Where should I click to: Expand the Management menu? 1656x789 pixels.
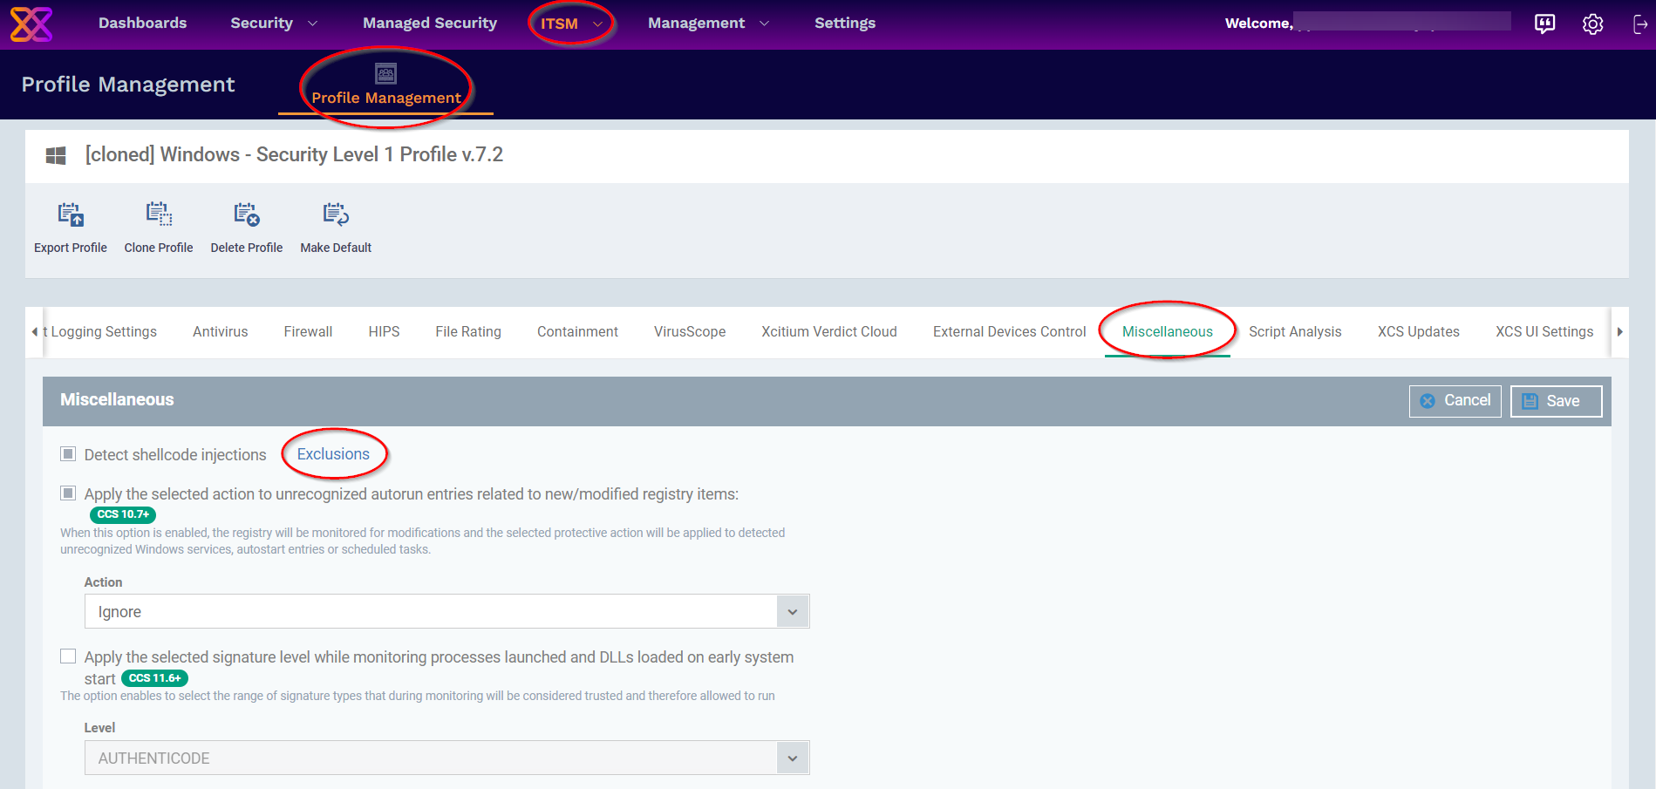[708, 24]
